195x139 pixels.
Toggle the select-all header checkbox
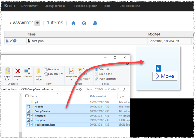click(x=27, y=96)
